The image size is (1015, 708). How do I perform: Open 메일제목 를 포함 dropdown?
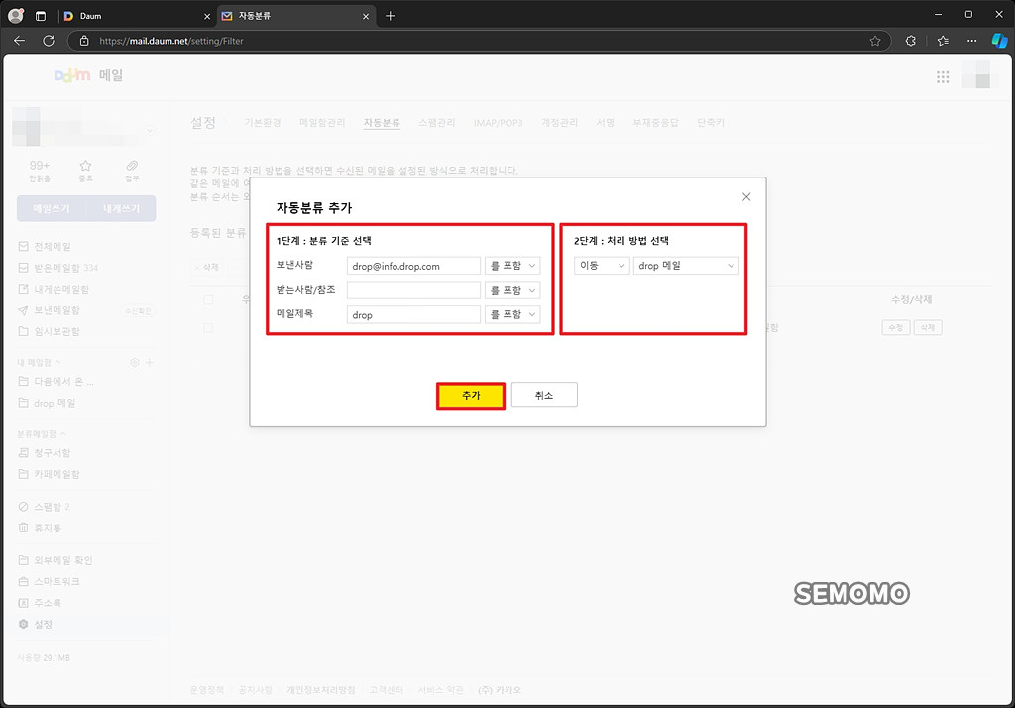512,314
